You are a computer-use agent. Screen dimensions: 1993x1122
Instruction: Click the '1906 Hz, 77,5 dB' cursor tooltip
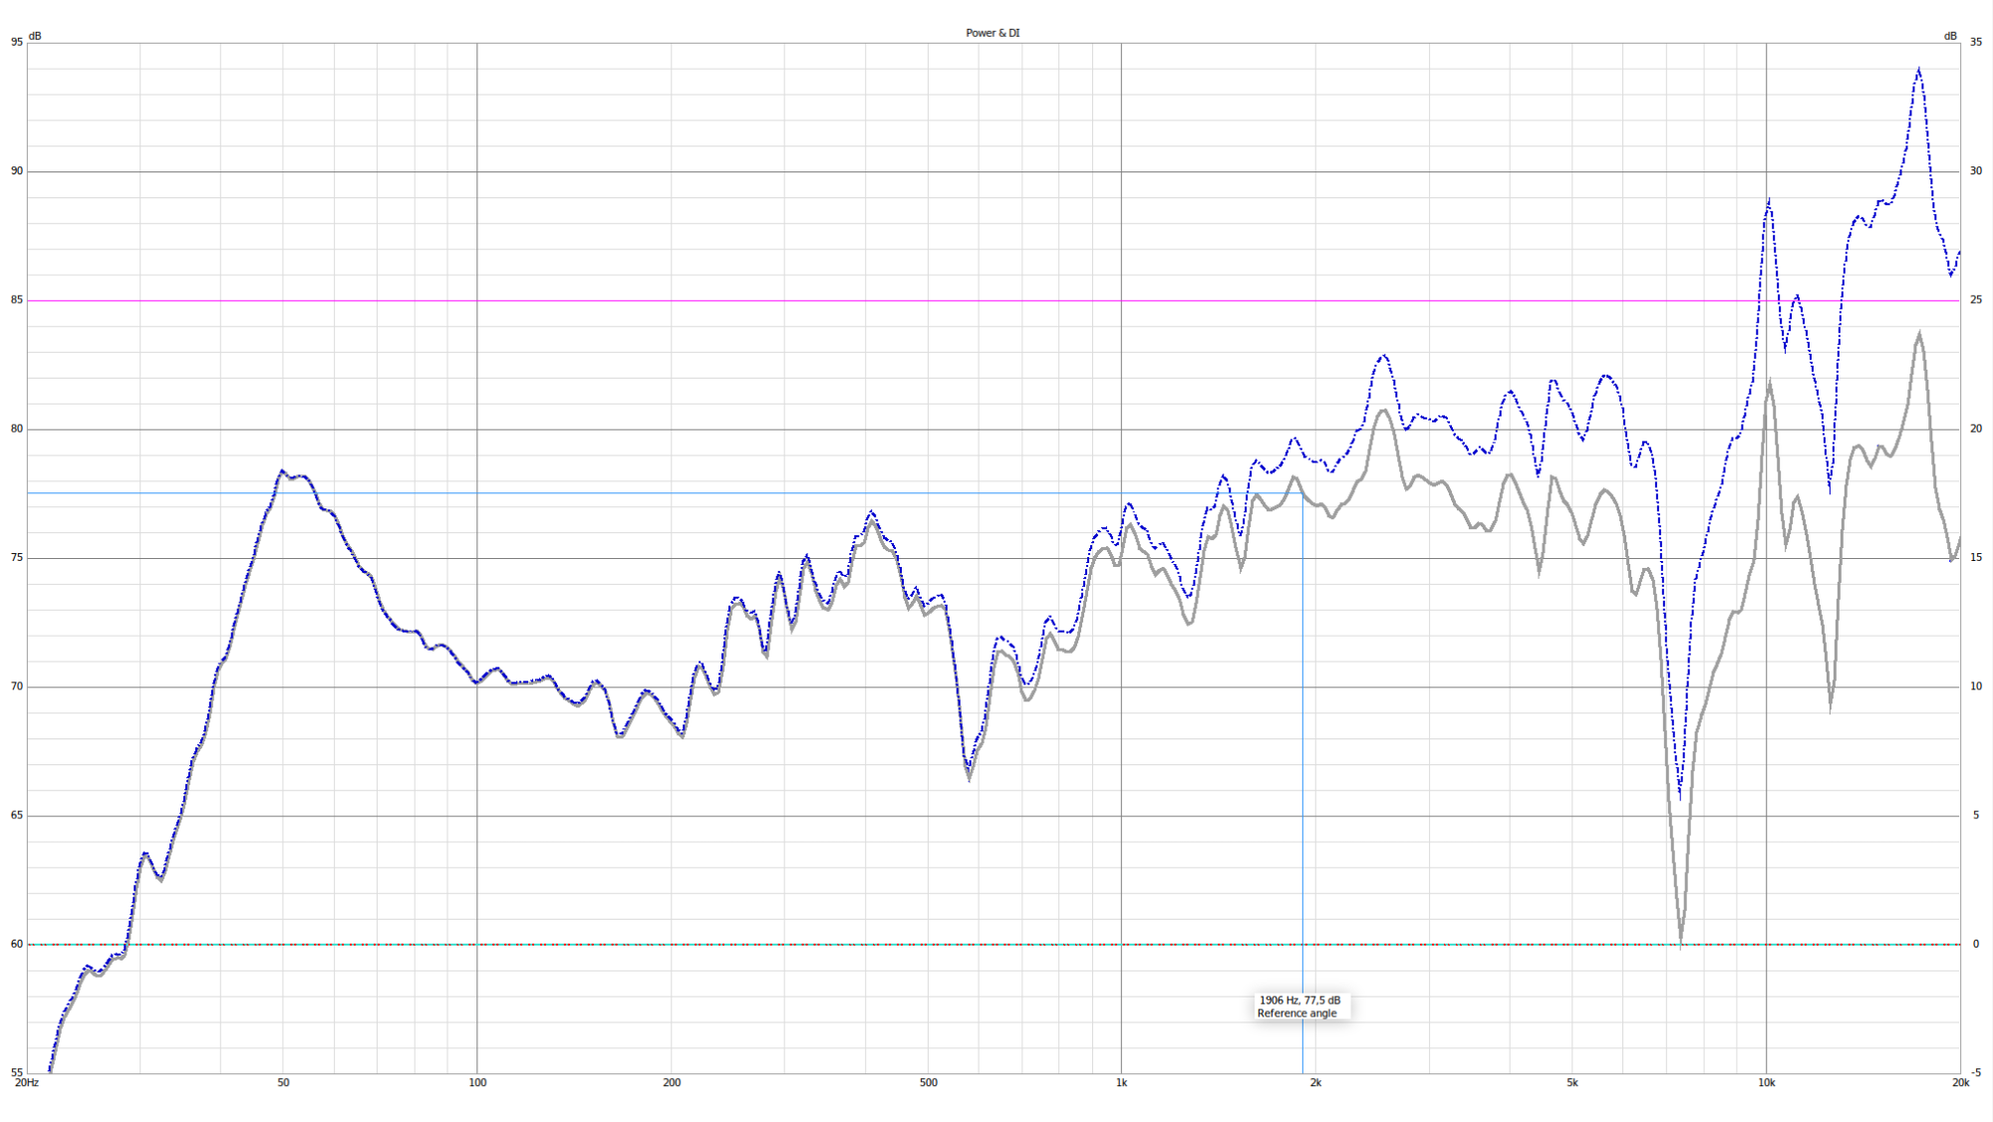1299,999
